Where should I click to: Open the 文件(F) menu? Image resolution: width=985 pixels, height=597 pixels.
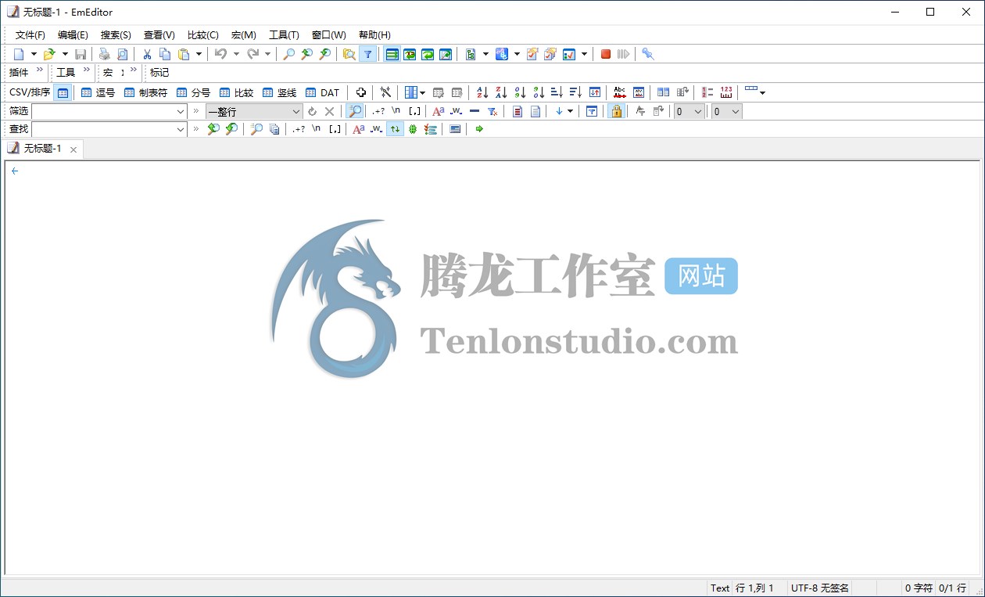(30, 35)
